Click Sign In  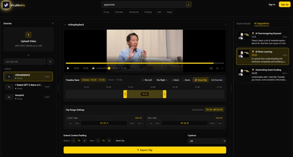272,4
